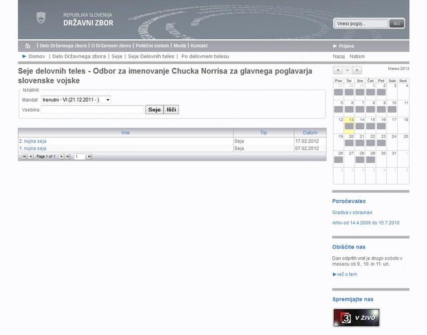
Task: Open the Mandat dropdown
Action: 76,99
